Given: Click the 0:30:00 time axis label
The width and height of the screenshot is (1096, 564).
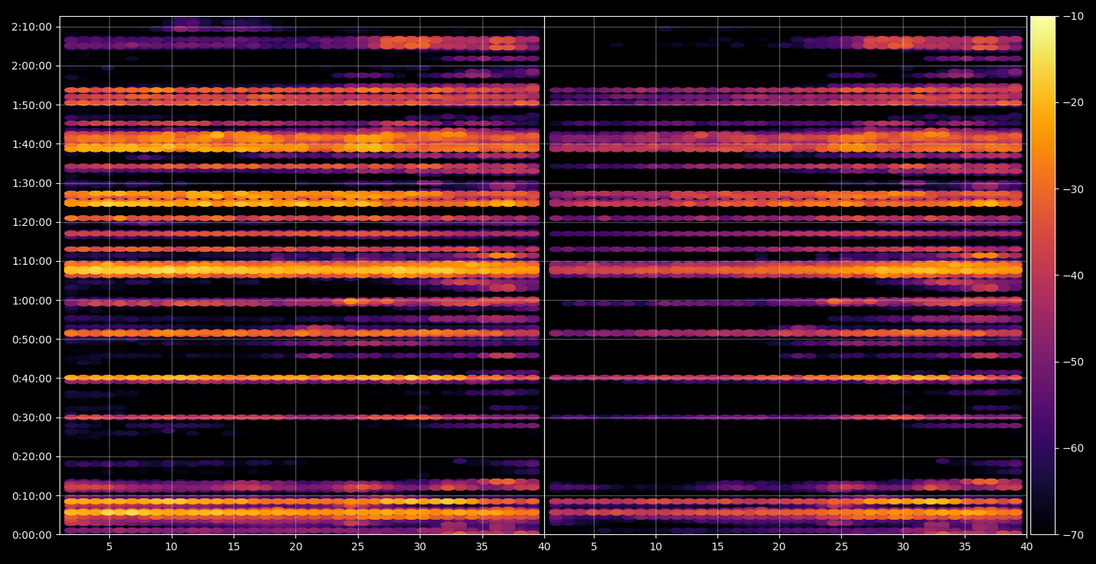Looking at the screenshot, I should (x=32, y=417).
